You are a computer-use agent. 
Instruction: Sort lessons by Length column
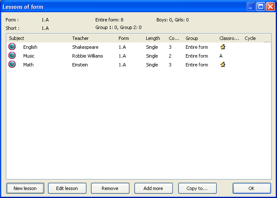[x=153, y=38]
